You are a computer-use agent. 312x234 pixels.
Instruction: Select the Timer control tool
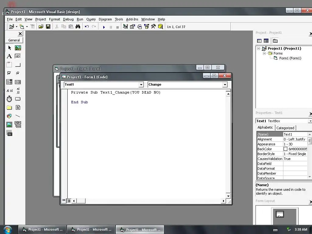tap(9, 99)
